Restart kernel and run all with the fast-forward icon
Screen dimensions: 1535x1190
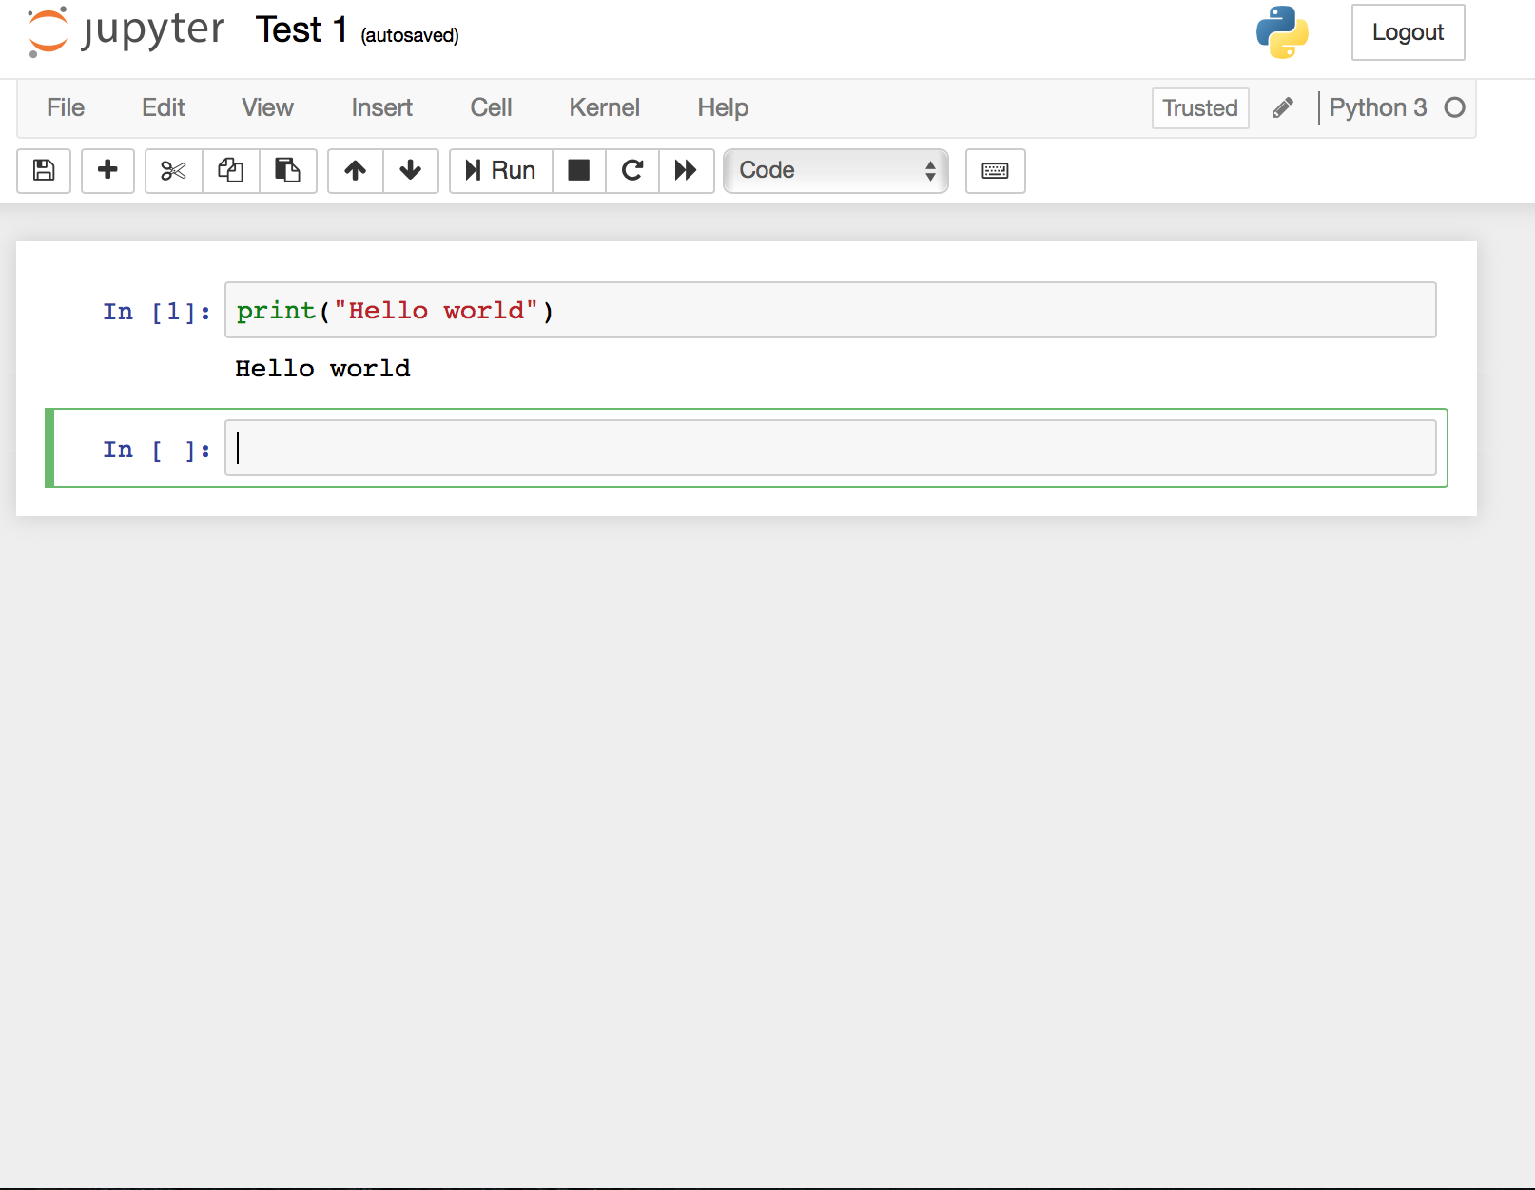coord(686,170)
